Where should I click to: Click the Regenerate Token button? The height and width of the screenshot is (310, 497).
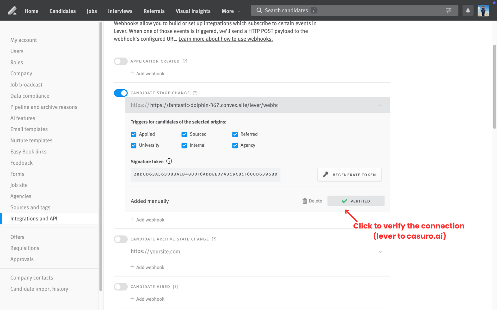click(x=349, y=175)
